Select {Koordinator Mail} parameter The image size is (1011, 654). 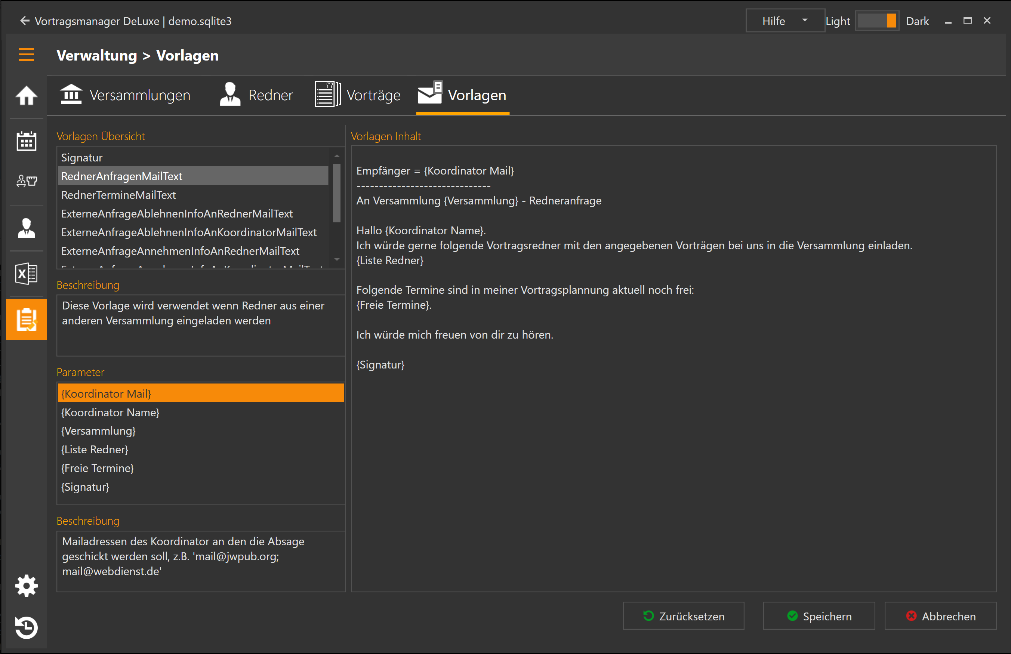[x=201, y=394]
